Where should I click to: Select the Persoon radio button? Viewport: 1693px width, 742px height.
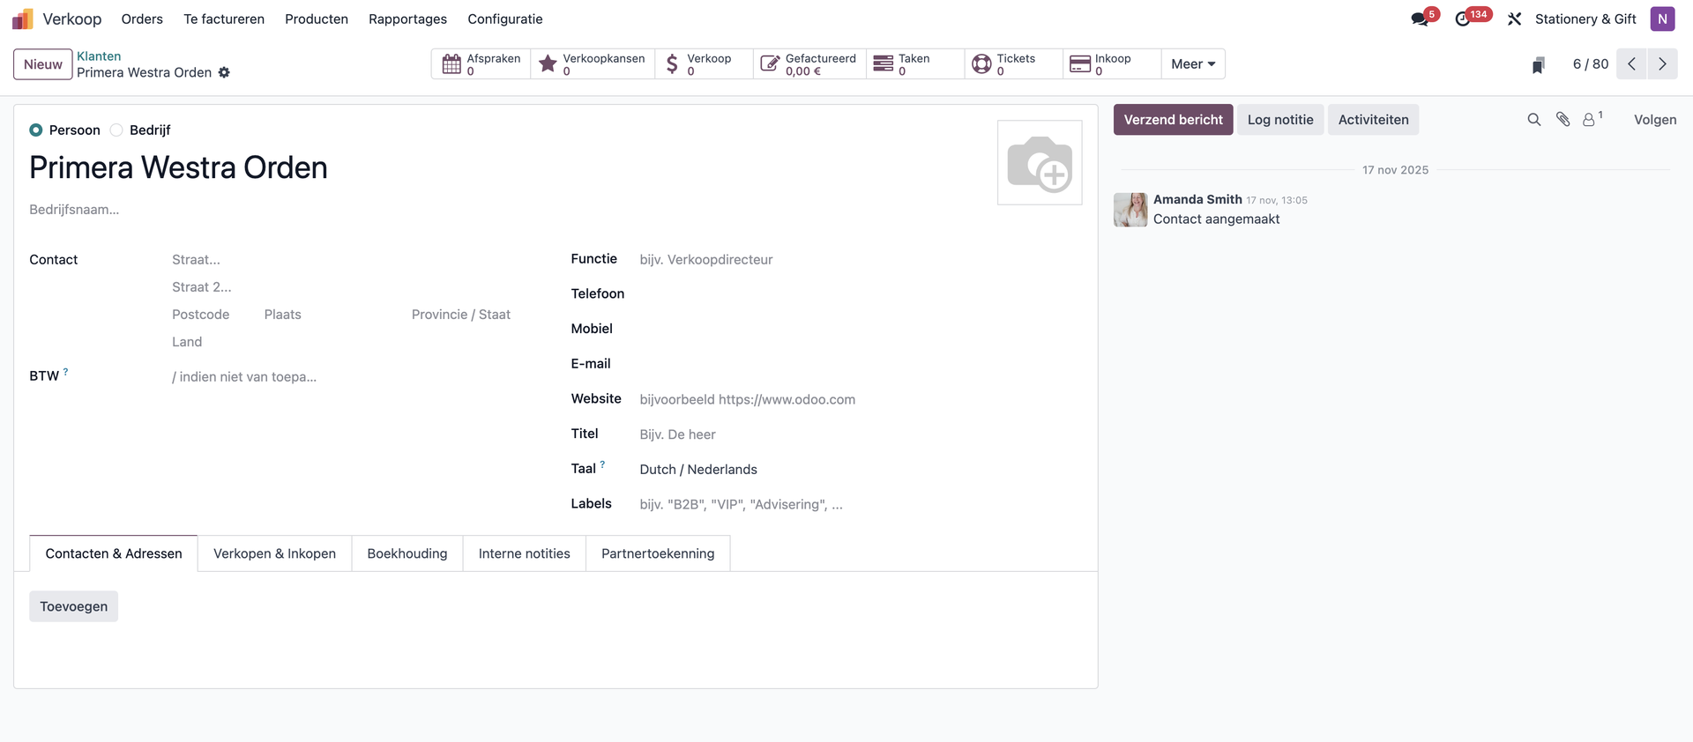36,130
